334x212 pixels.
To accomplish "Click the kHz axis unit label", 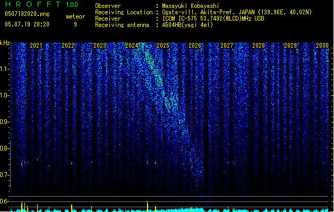I will (5, 43).
